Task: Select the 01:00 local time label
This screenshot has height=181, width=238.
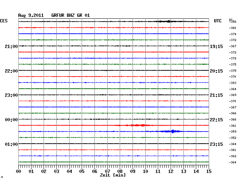Action: coord(11,144)
